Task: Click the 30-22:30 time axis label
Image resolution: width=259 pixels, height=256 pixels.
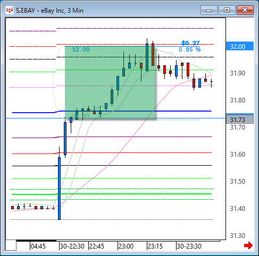Action: [72, 246]
